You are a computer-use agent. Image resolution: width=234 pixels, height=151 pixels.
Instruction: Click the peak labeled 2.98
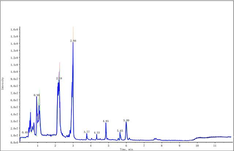73,41
